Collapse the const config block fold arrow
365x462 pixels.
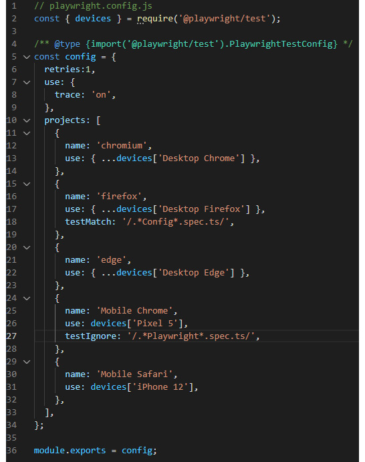click(x=27, y=57)
